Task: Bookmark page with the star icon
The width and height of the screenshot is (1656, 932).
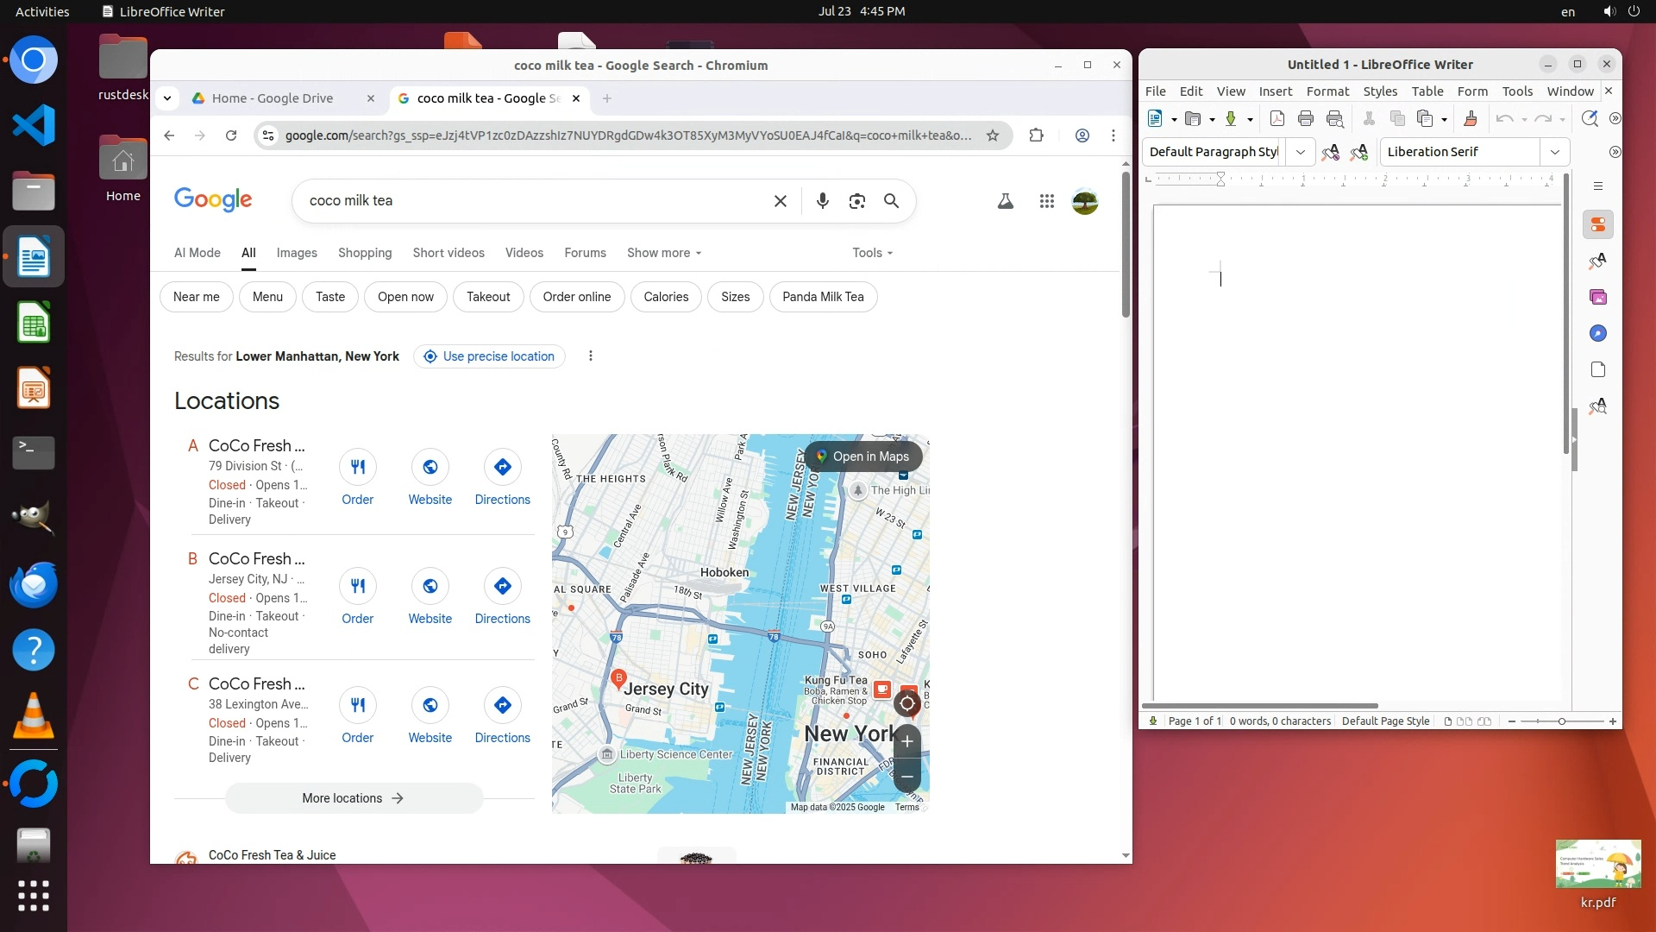Action: 993,135
